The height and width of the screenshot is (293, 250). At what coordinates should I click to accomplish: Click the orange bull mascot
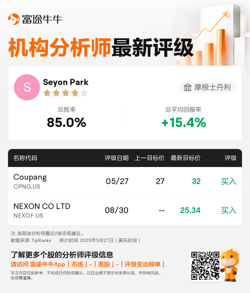tap(229, 265)
